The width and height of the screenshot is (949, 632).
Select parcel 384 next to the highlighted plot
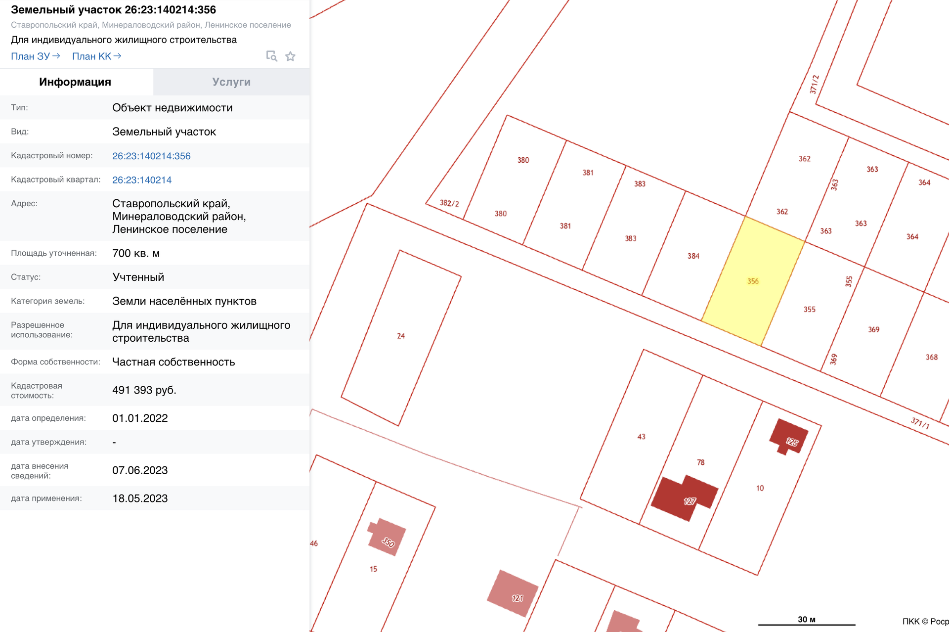(693, 256)
